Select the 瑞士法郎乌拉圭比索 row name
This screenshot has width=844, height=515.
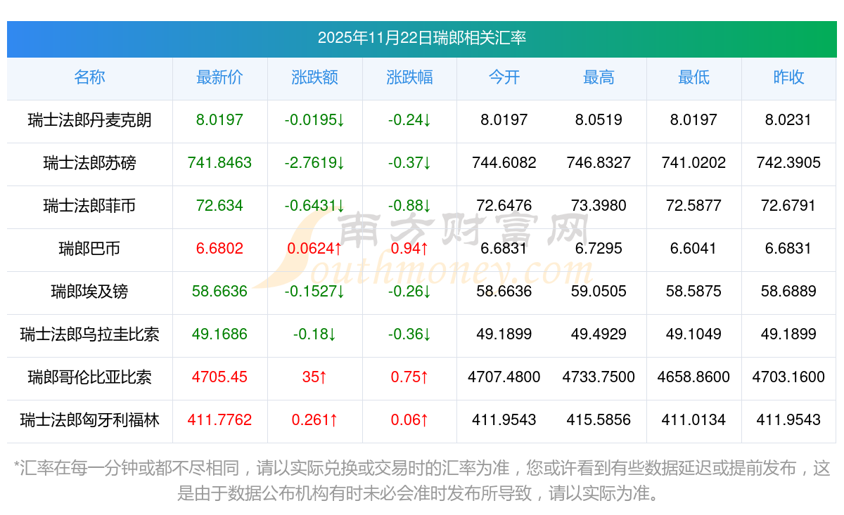(x=89, y=334)
